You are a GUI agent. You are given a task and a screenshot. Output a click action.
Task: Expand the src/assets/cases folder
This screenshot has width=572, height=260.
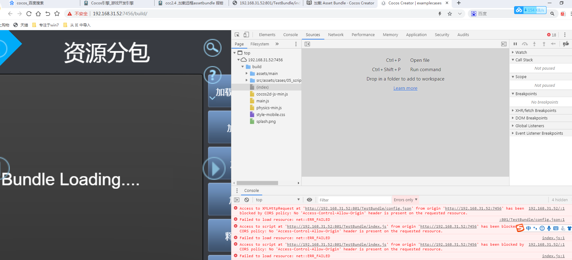[x=247, y=80]
